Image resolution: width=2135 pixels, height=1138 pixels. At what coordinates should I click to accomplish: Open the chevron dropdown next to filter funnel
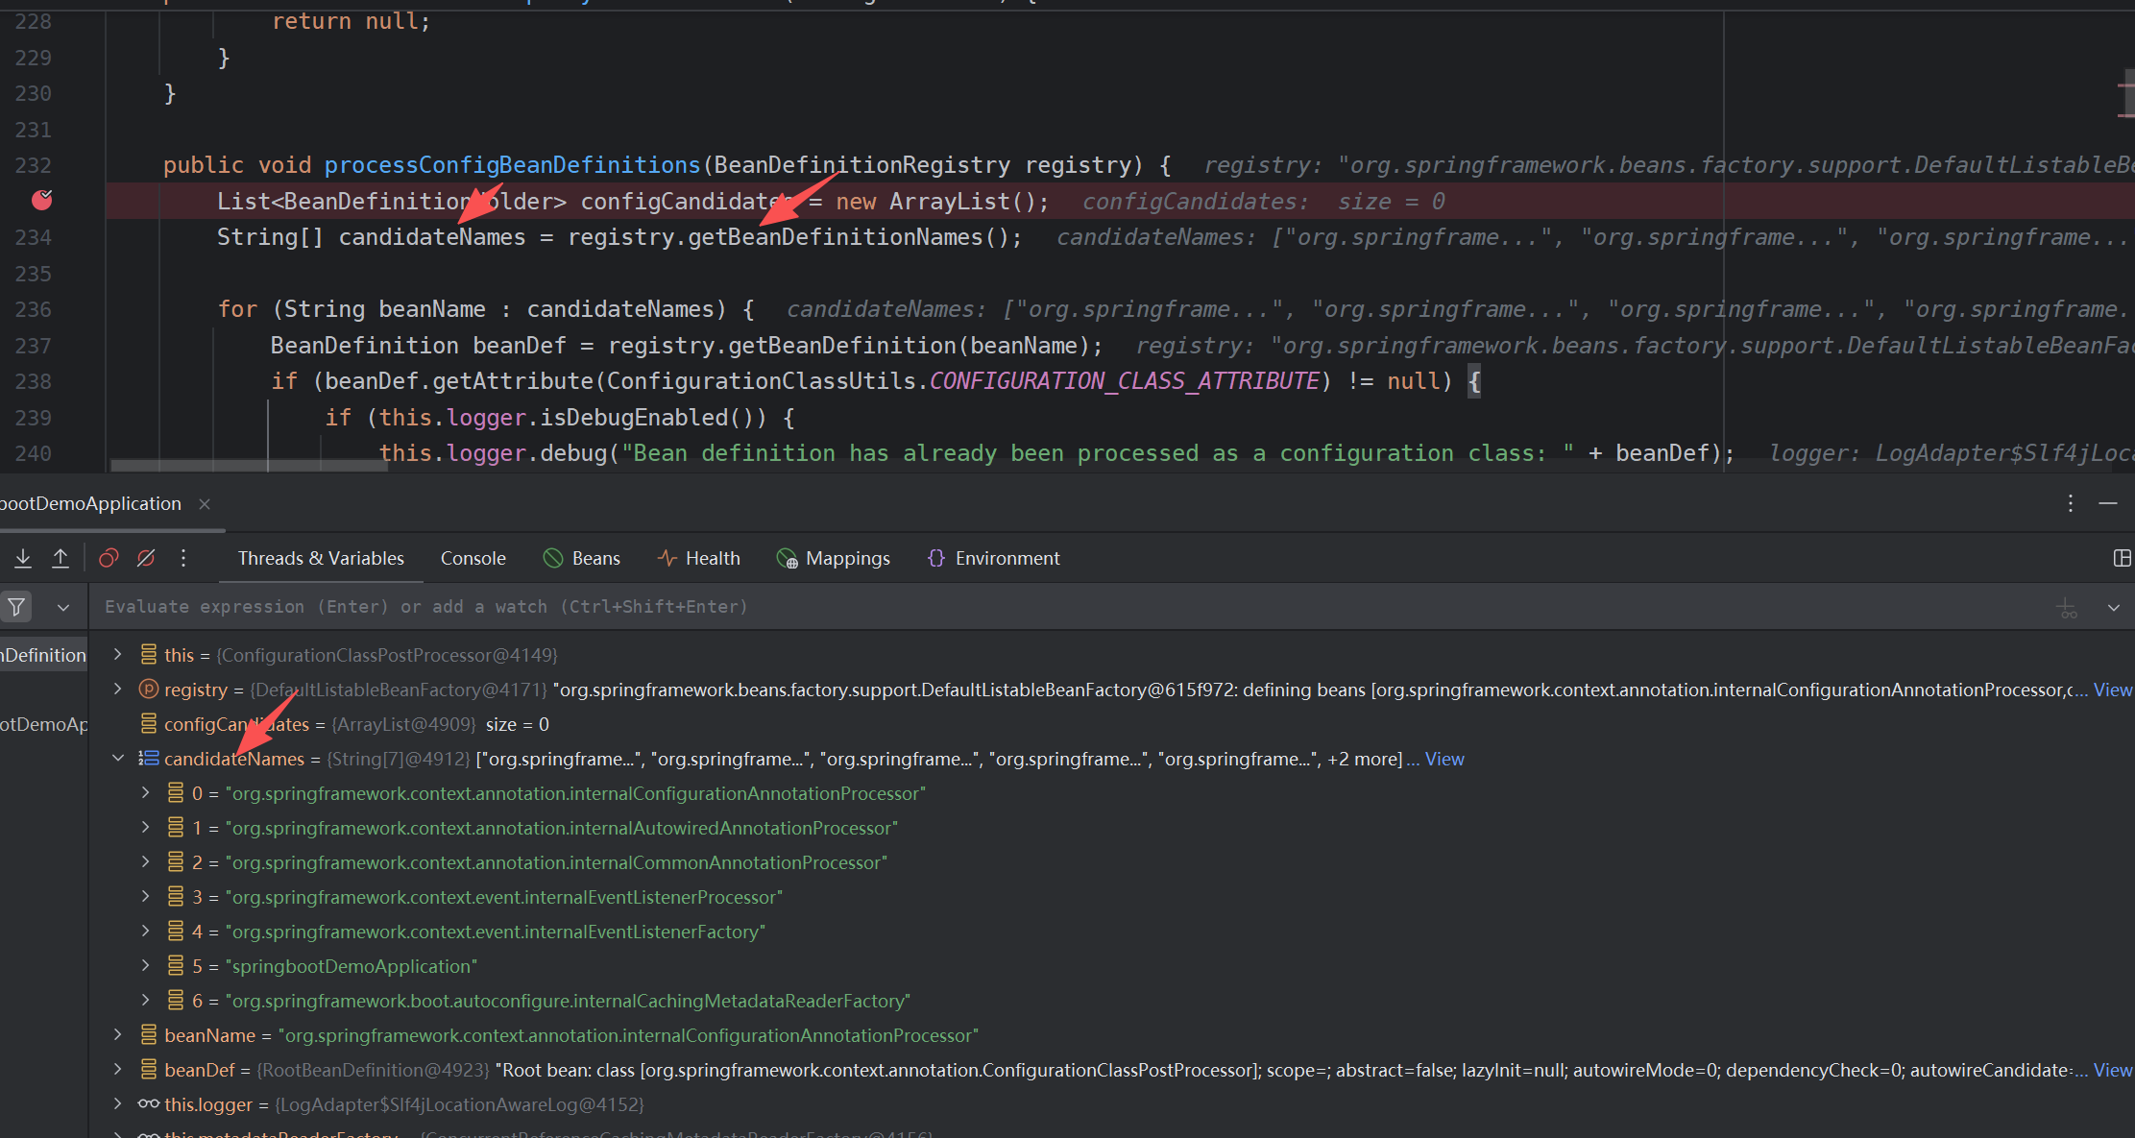point(63,606)
